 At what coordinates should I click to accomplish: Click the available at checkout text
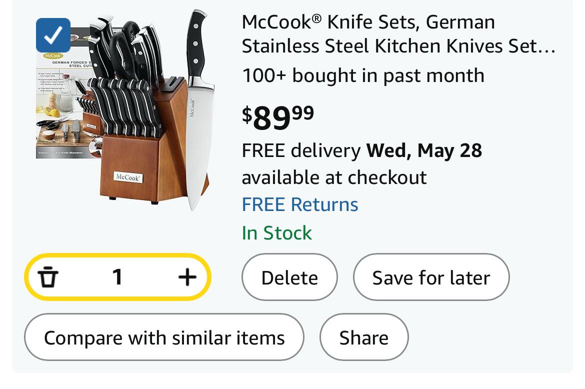pyautogui.click(x=334, y=177)
